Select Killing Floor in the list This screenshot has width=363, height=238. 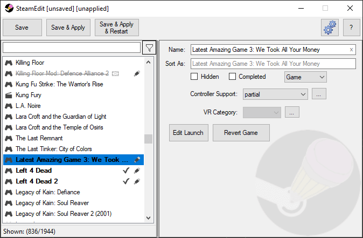point(73,63)
